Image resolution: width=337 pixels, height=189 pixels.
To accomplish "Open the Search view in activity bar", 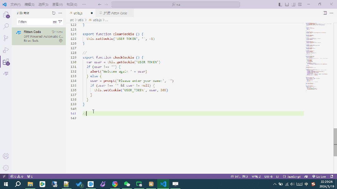I will tap(6, 26).
